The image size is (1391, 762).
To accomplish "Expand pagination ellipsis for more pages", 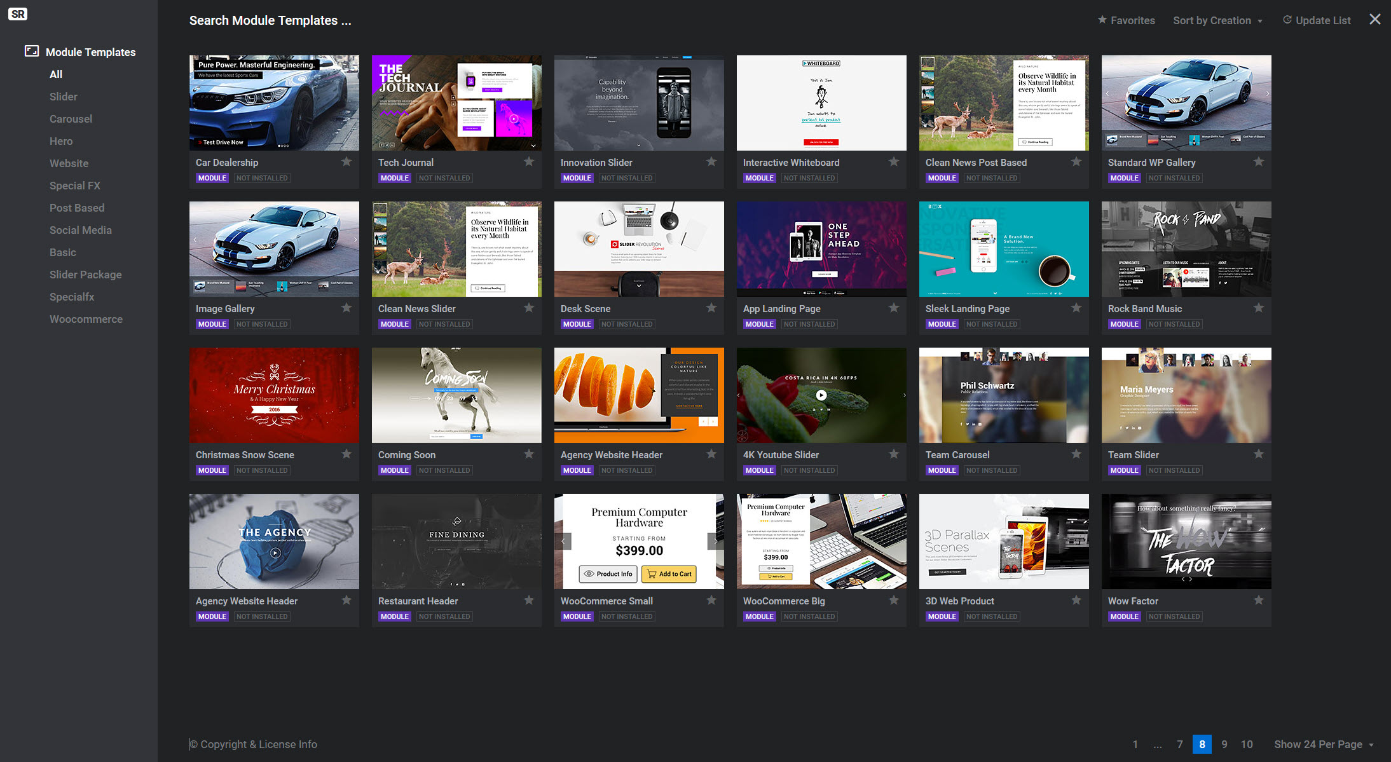I will coord(1157,744).
